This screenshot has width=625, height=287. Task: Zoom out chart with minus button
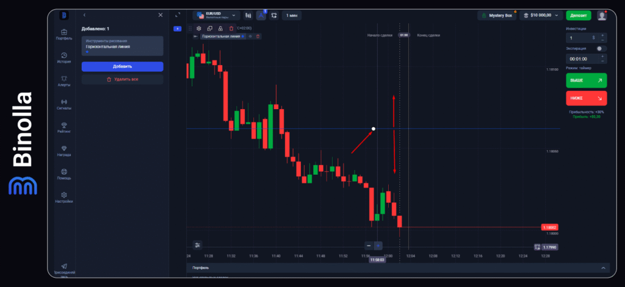coord(368,246)
